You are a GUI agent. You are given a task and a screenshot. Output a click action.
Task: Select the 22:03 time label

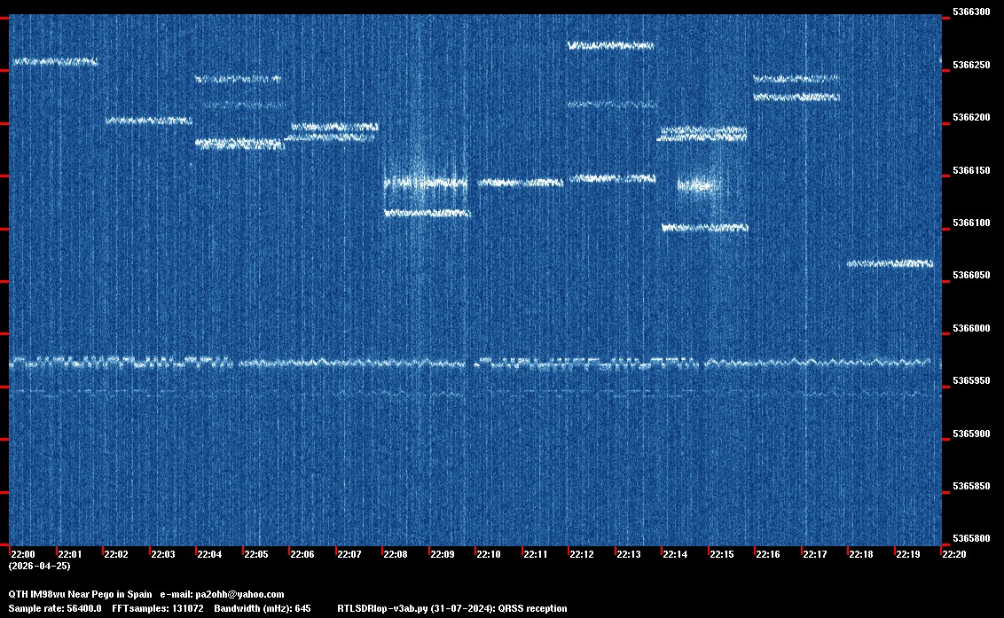(162, 554)
